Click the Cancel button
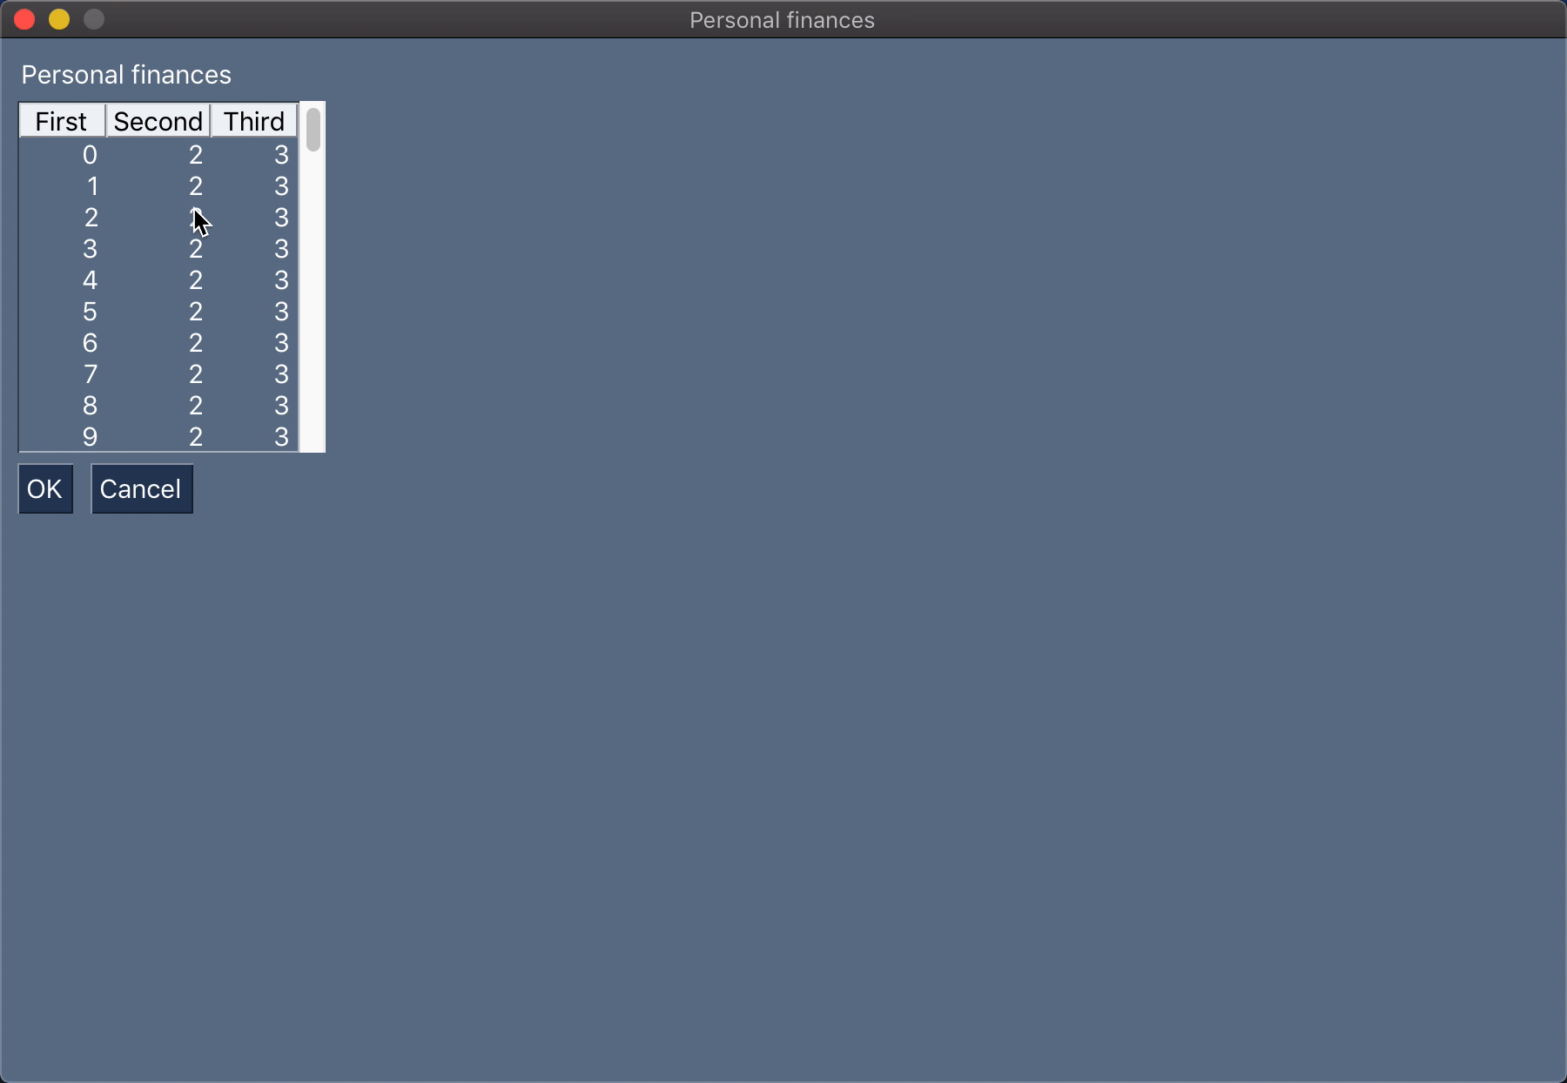 point(142,489)
